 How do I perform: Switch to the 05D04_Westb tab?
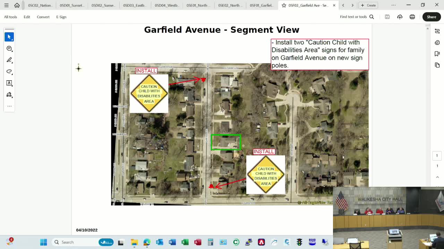[x=167, y=5]
